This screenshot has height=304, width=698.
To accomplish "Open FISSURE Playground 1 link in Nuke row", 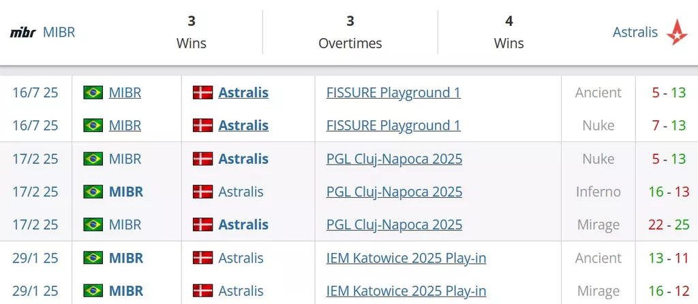I will 393,125.
